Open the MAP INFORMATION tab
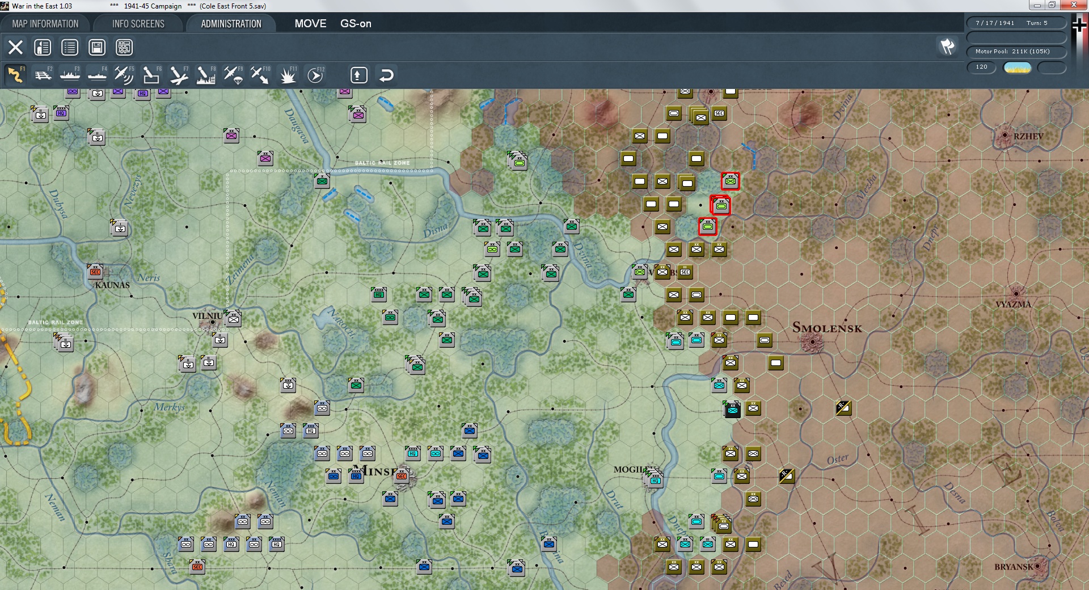This screenshot has width=1089, height=590. tap(45, 24)
